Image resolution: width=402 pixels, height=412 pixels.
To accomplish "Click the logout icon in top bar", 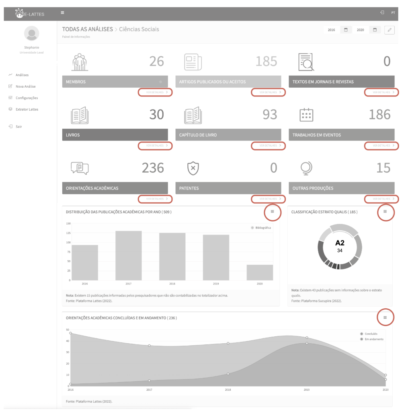I will 382,13.
